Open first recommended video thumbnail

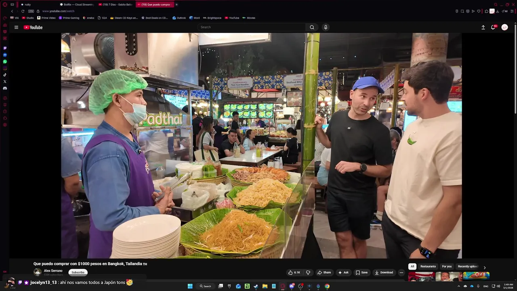point(421,276)
